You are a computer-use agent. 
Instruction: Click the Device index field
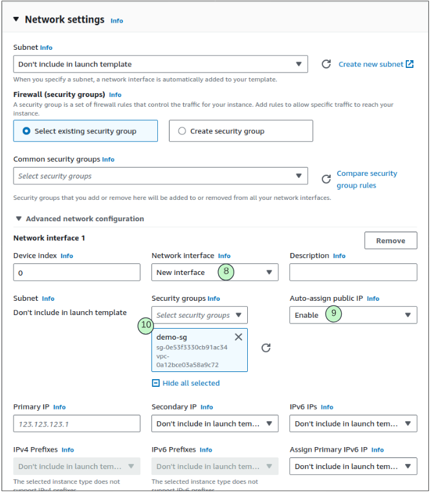[x=76, y=272]
